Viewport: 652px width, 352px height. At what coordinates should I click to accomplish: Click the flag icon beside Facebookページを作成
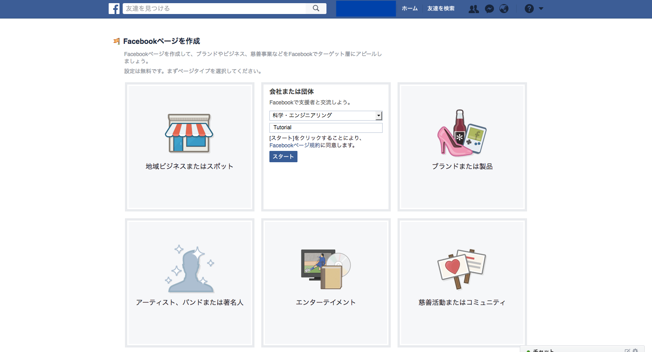[x=117, y=42]
